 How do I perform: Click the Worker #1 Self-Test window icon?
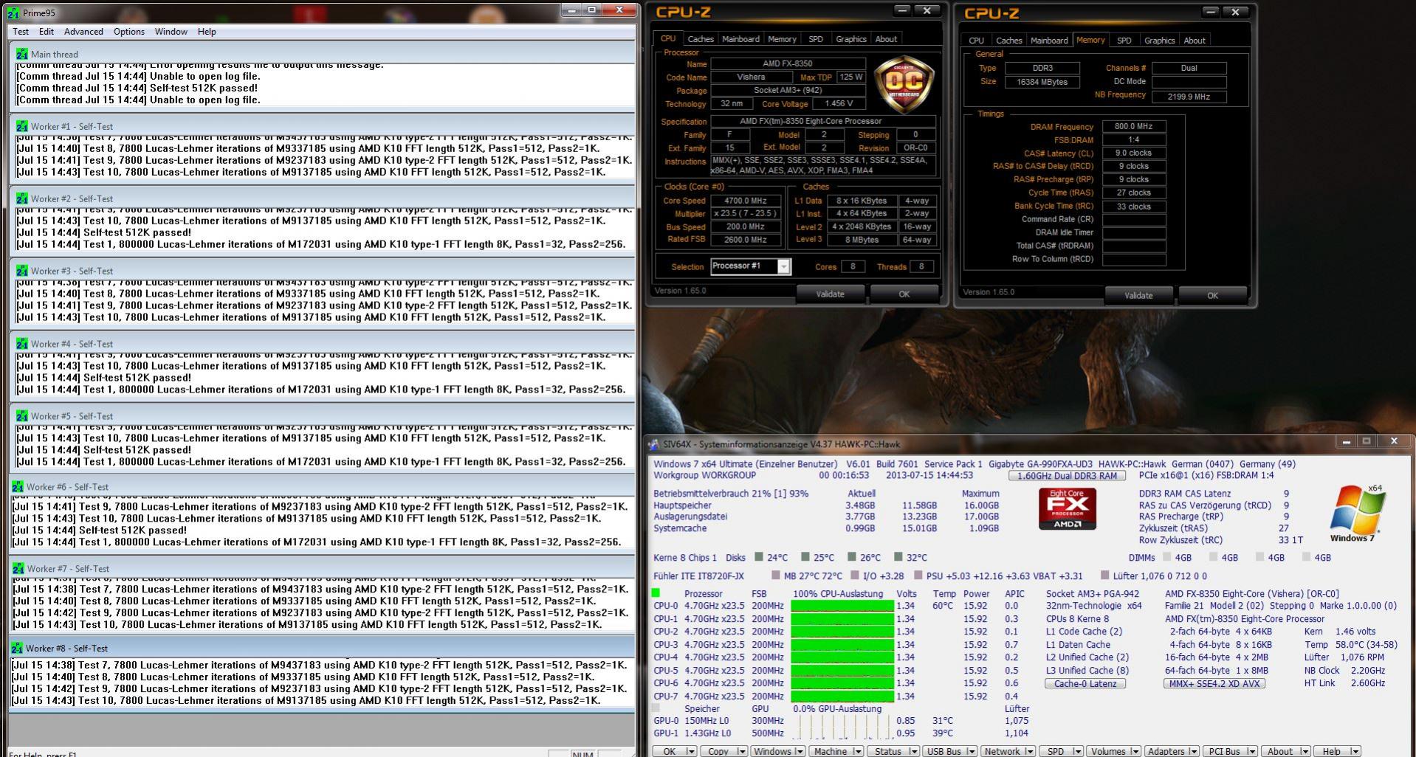coord(21,126)
